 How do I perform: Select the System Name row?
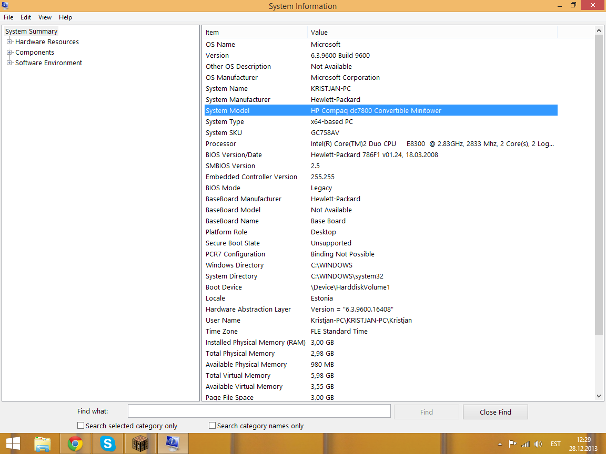point(381,88)
